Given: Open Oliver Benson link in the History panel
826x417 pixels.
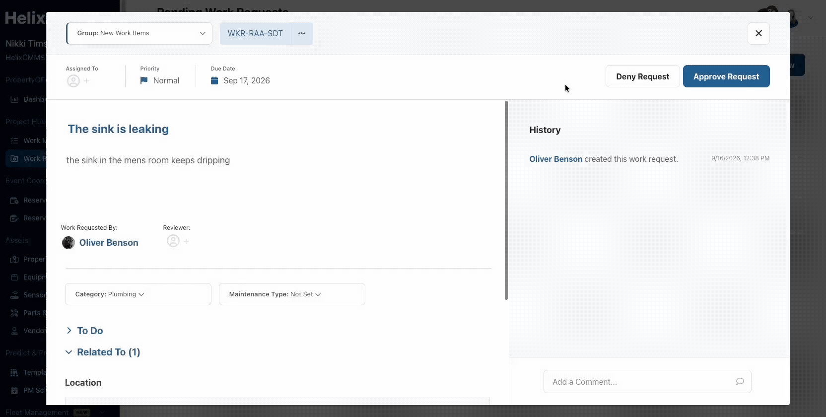Looking at the screenshot, I should [555, 159].
